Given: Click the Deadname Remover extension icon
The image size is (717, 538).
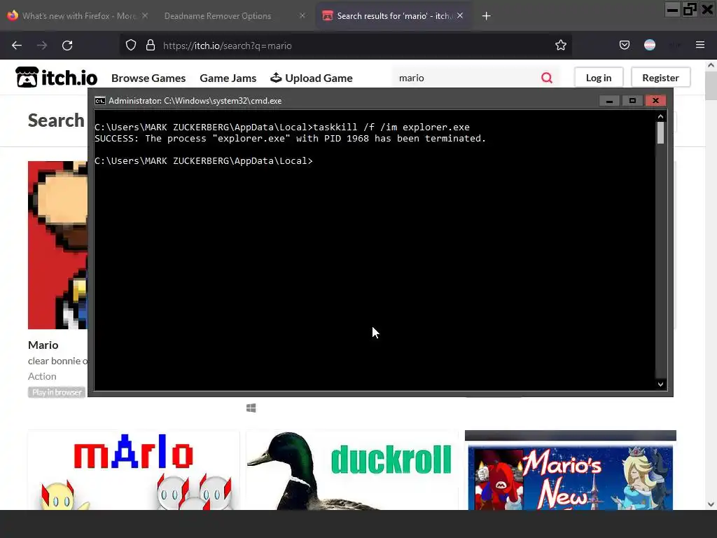Looking at the screenshot, I should coord(650,45).
